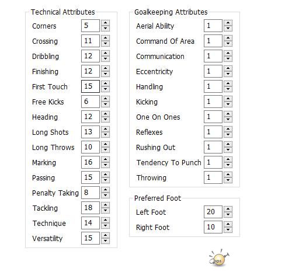Increase Aerial Ability with up arrow
This screenshot has height=272, width=285.
pyautogui.click(x=228, y=23)
